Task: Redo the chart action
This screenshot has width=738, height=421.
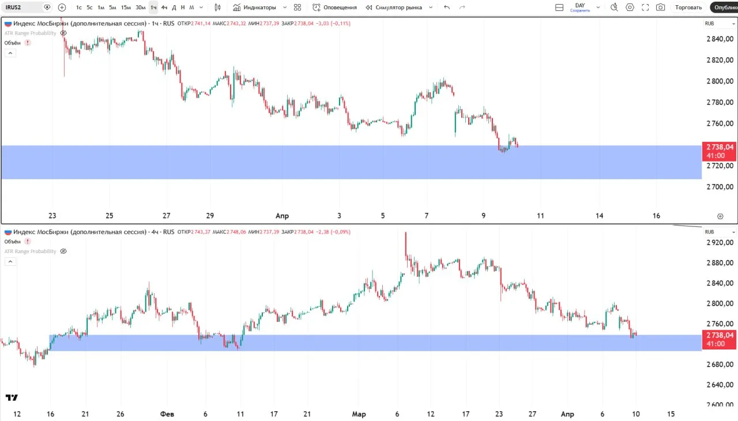Action: [x=462, y=7]
